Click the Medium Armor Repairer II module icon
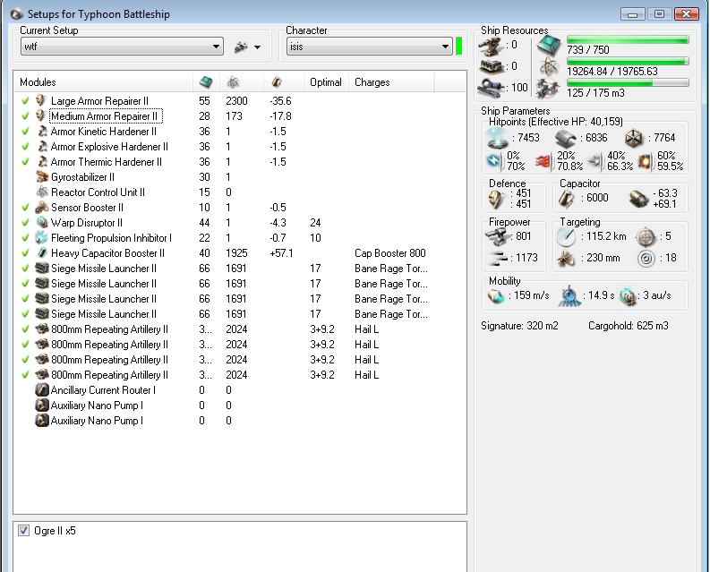Screen dimensions: 710x572 pos(41,116)
